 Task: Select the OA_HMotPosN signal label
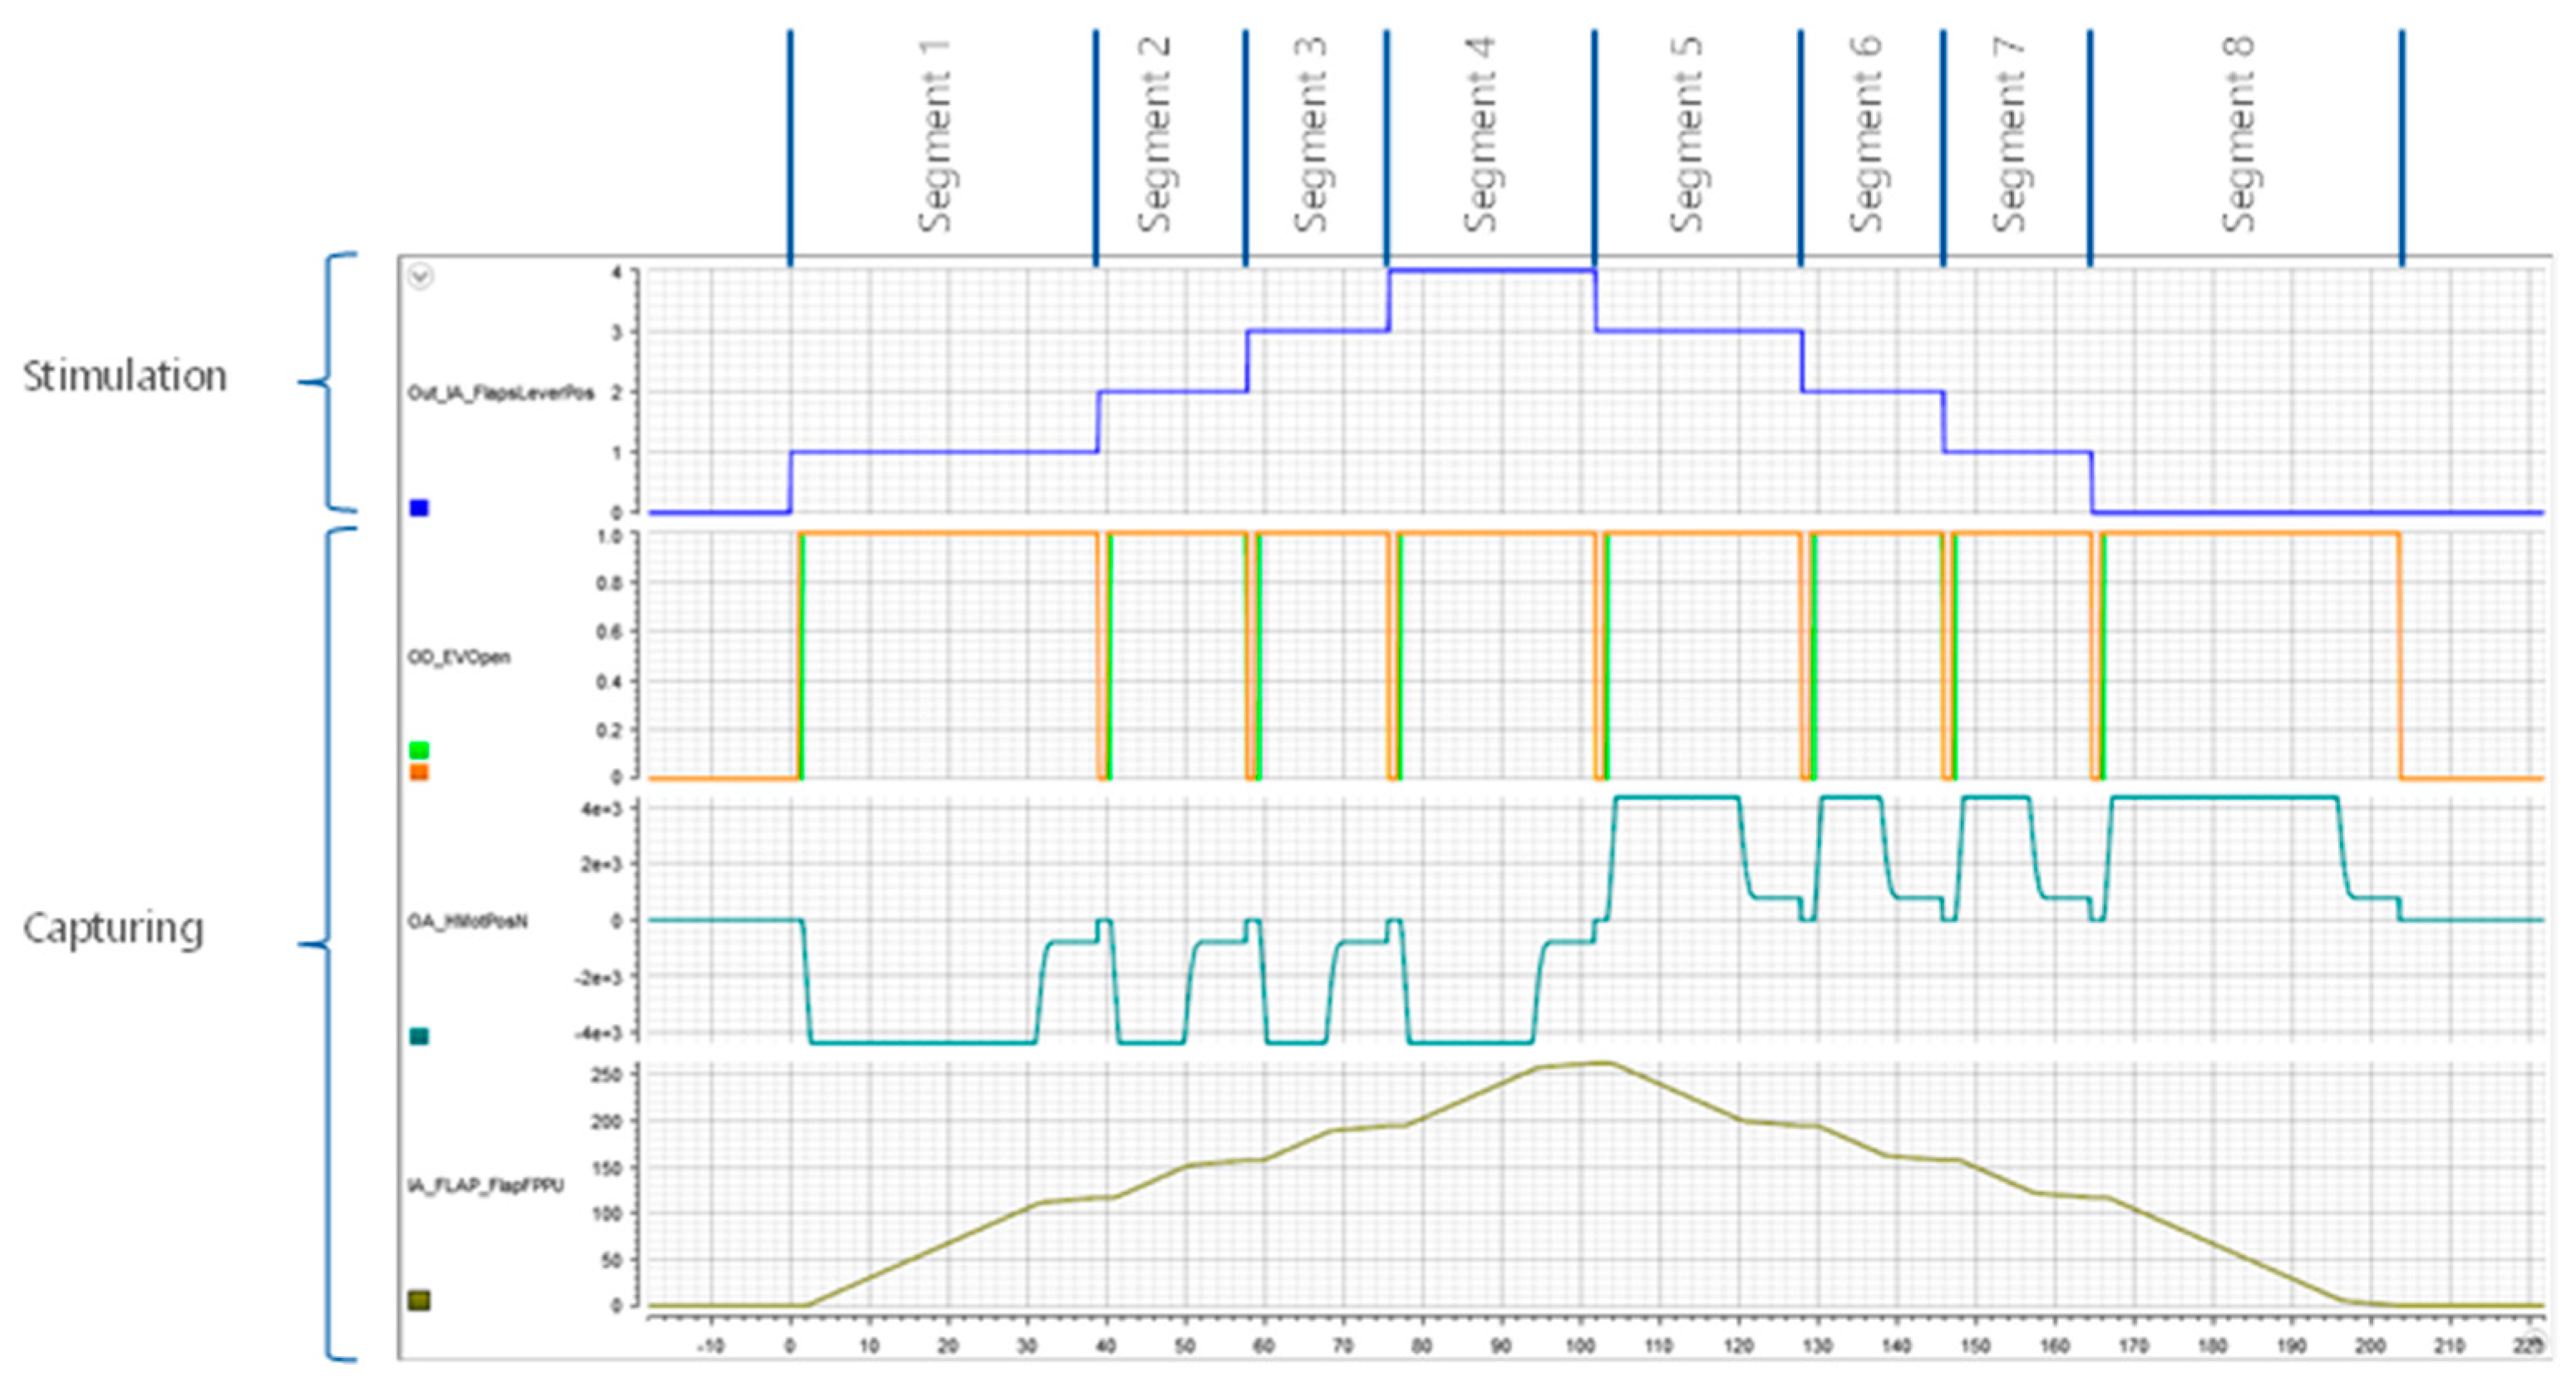click(467, 921)
